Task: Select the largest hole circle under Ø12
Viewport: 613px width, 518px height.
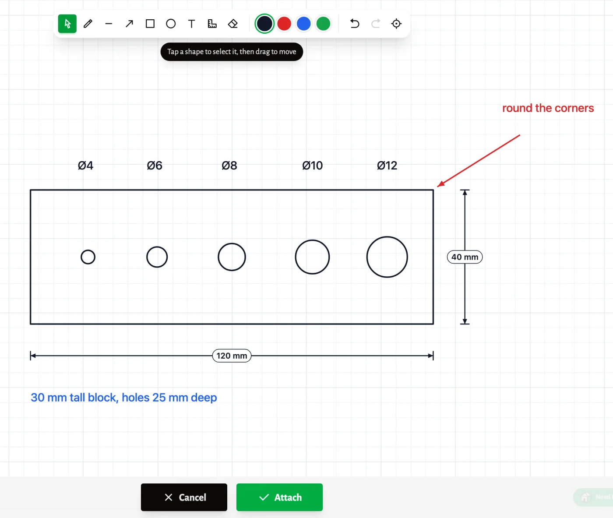Action: tap(387, 257)
